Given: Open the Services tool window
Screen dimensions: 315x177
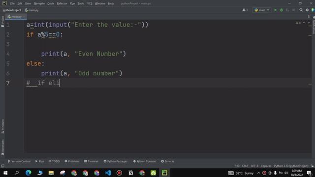Looking at the screenshot, I should point(167,161).
